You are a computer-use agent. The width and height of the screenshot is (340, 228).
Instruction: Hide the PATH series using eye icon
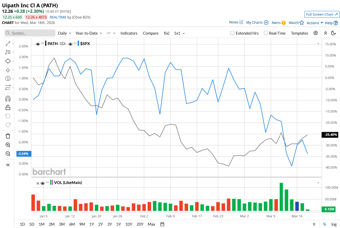pyautogui.click(x=38, y=44)
